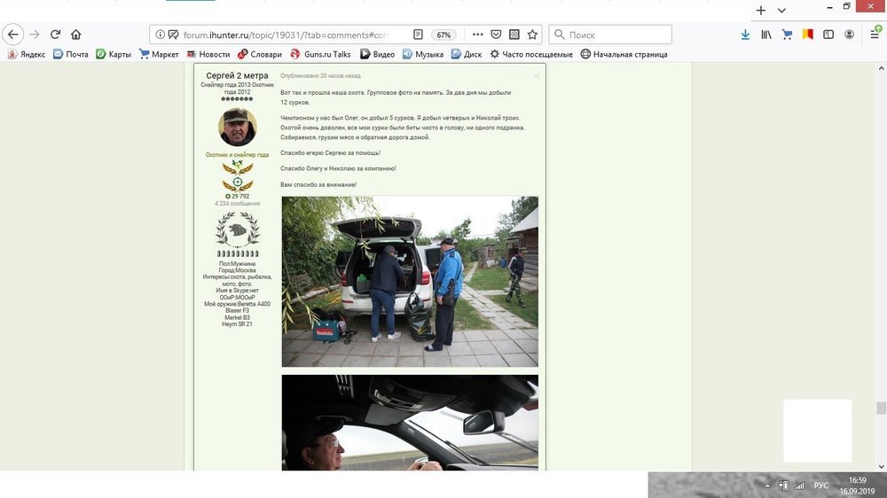This screenshot has height=498, width=887.
Task: Open Сергей 2 метра user profile
Action: tap(237, 76)
